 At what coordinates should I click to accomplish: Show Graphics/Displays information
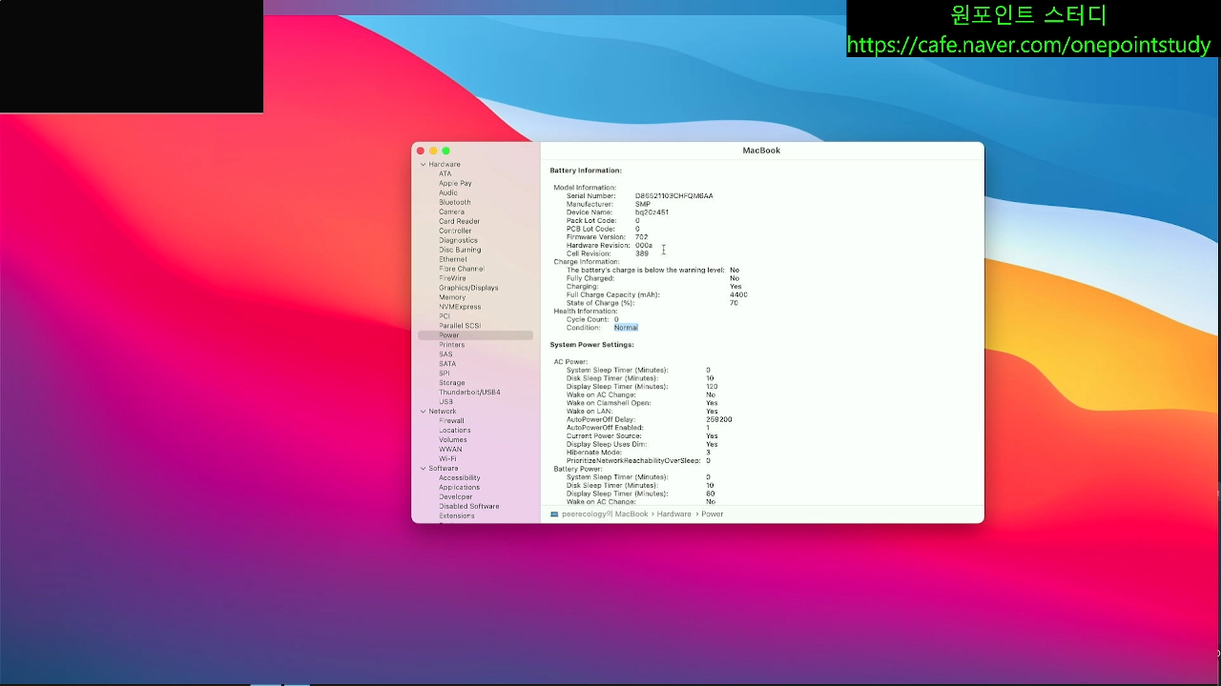coord(468,288)
